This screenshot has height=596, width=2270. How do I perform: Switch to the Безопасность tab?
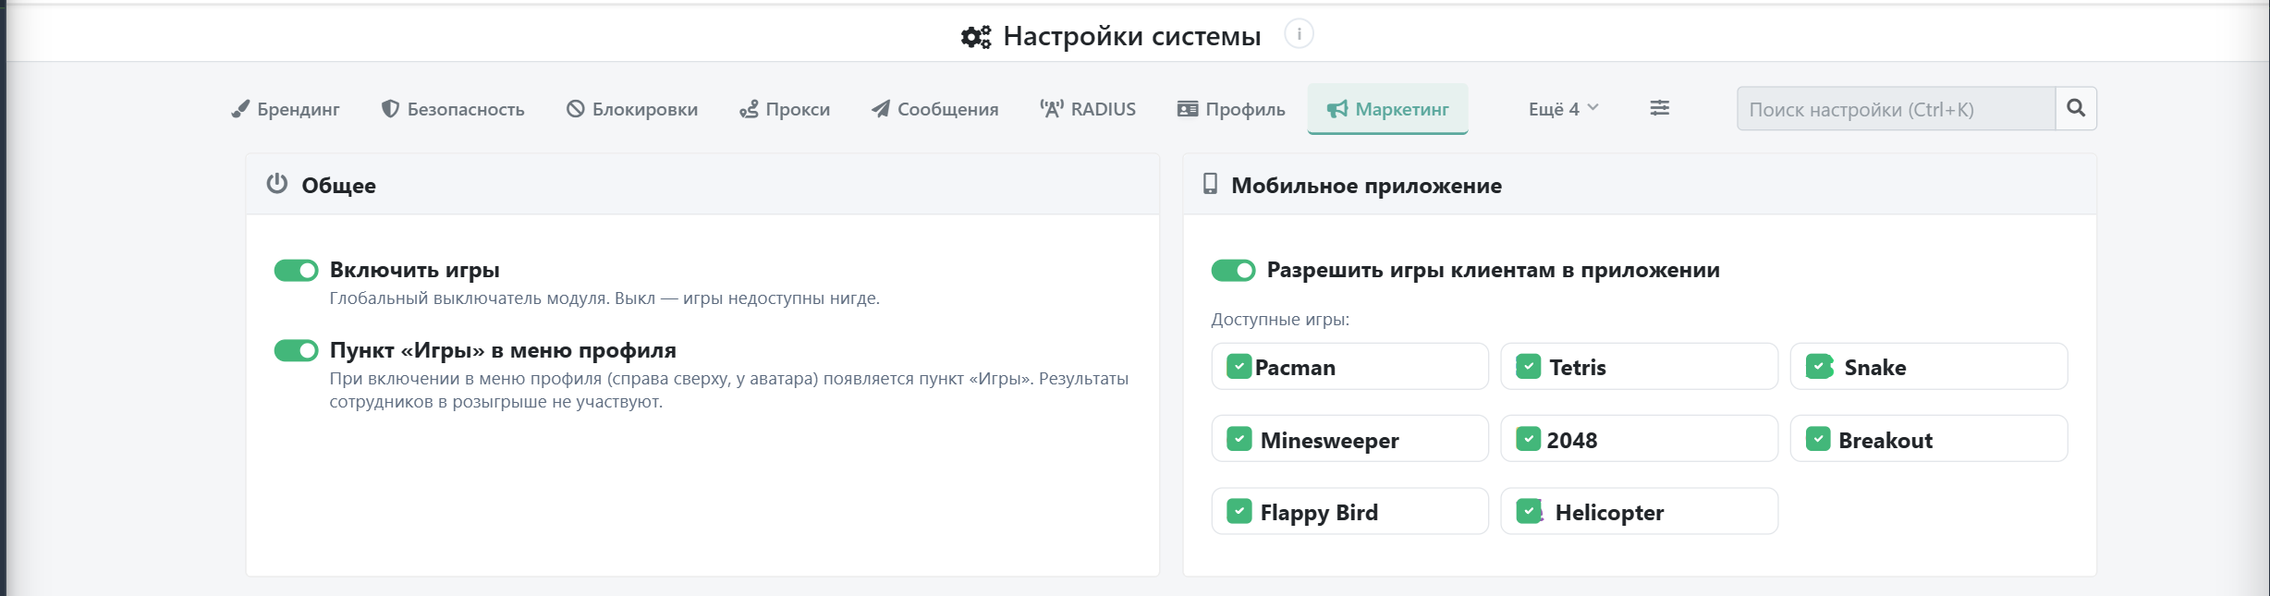click(453, 109)
